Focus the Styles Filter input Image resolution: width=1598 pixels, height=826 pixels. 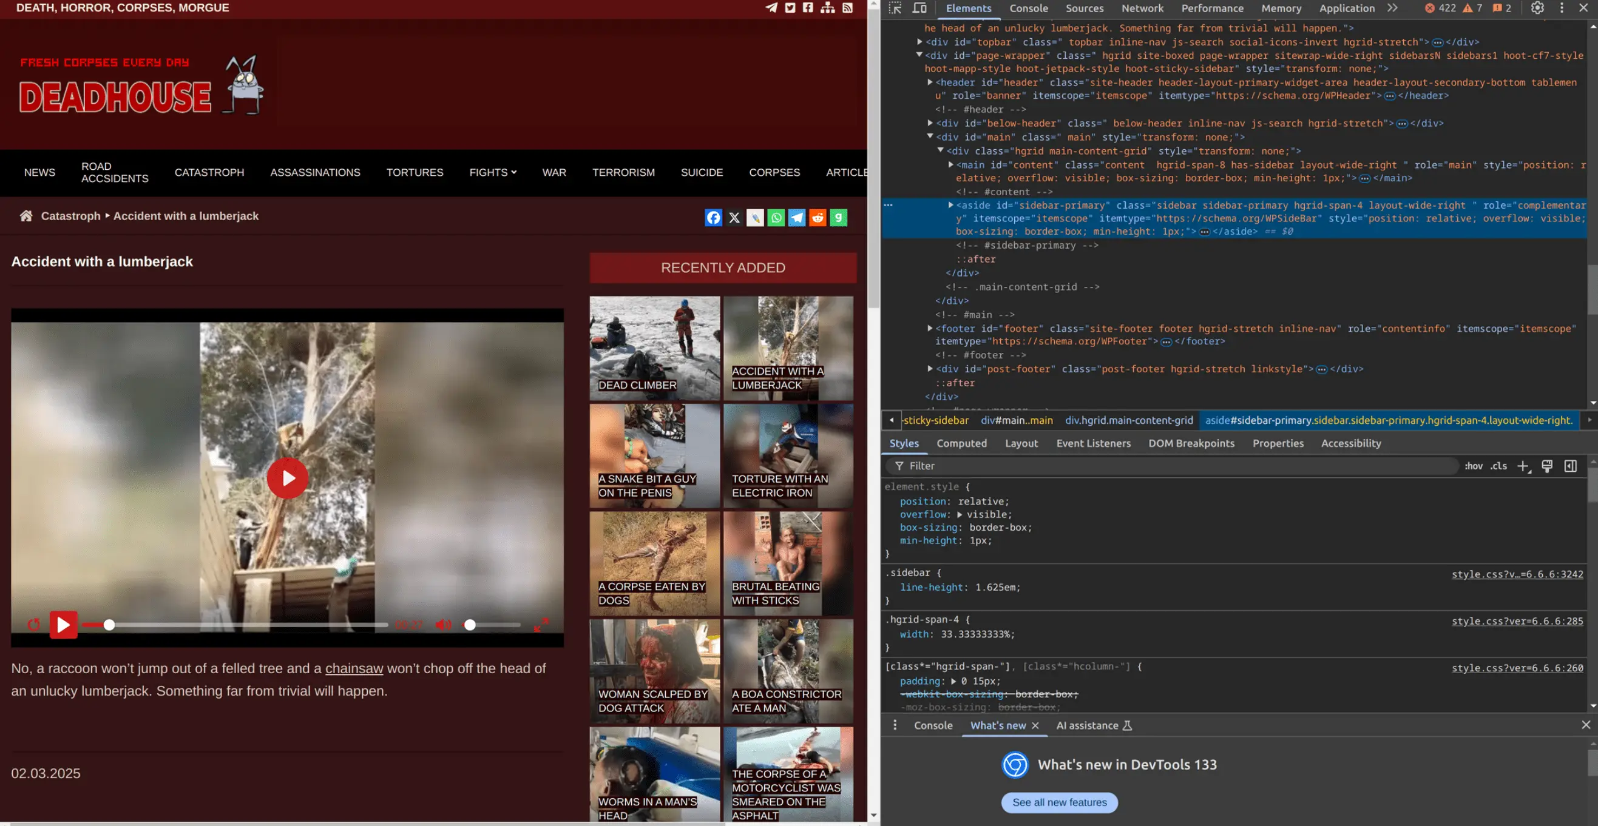(1173, 466)
